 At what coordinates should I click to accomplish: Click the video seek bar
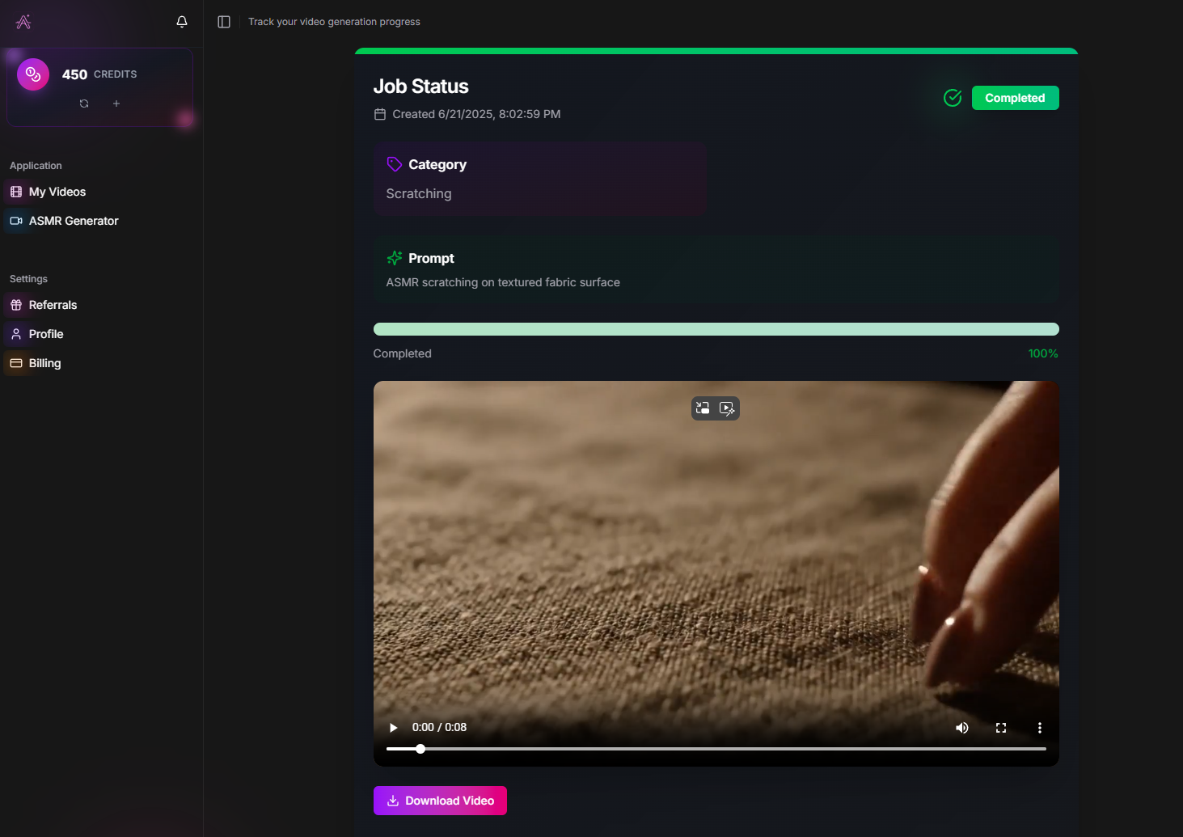tap(716, 749)
